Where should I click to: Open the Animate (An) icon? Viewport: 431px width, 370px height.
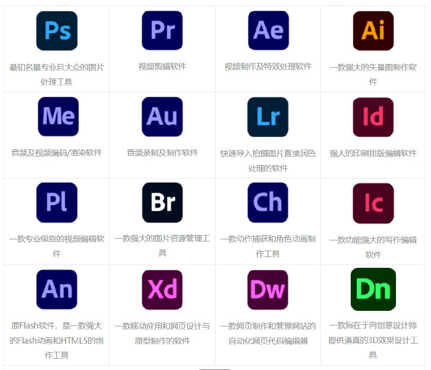click(57, 289)
